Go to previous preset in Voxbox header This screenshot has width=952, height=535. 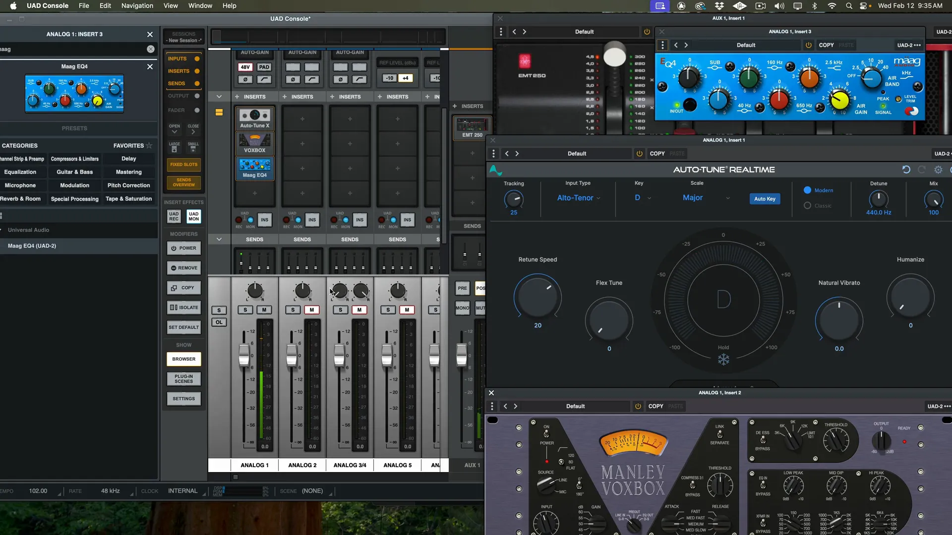coord(505,406)
